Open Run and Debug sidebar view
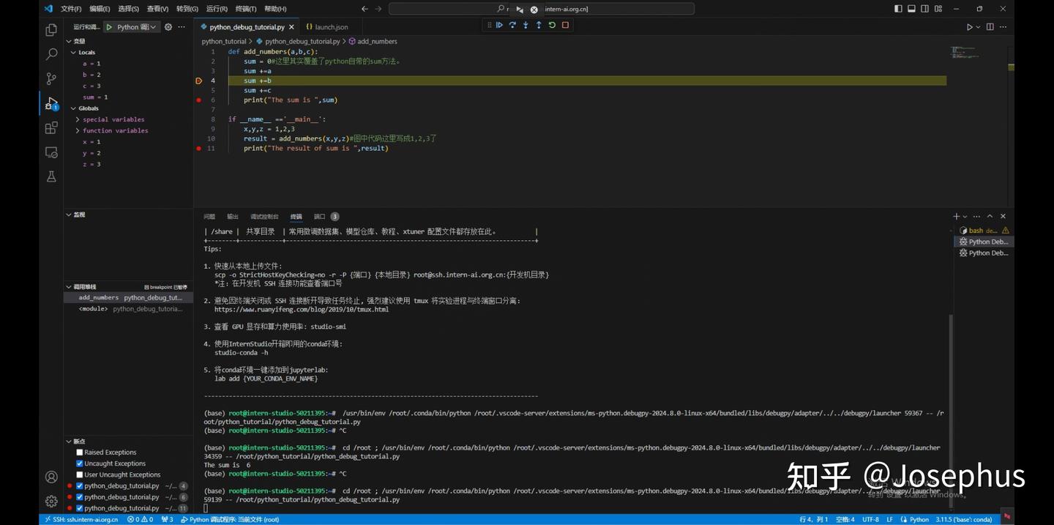The width and height of the screenshot is (1054, 525). [51, 103]
